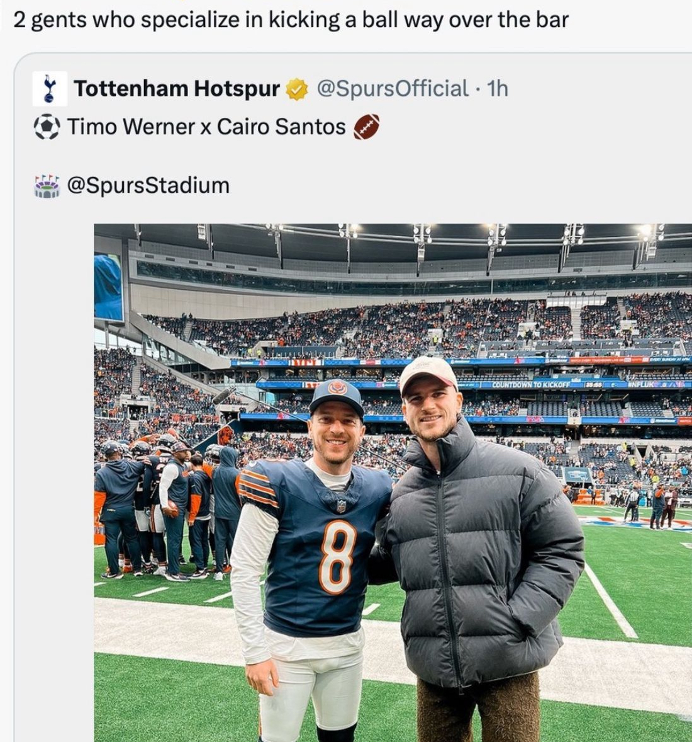Click the "Timo Werner x Cairo Santos" text
Image resolution: width=692 pixels, height=742 pixels.
[206, 127]
